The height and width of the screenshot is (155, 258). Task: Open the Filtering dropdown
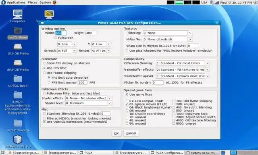[190, 33]
